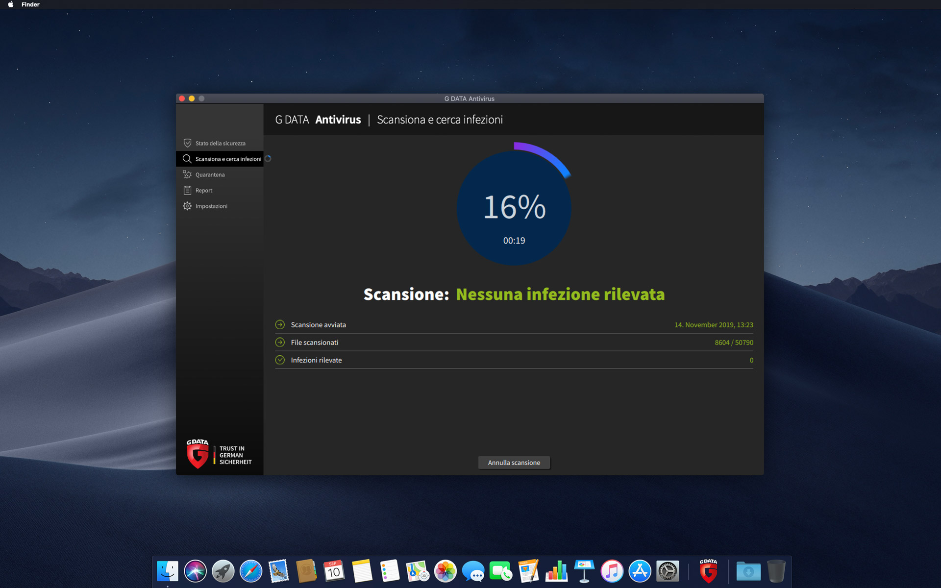941x588 pixels.
Task: Open System Preferences in the Dock
Action: [668, 571]
